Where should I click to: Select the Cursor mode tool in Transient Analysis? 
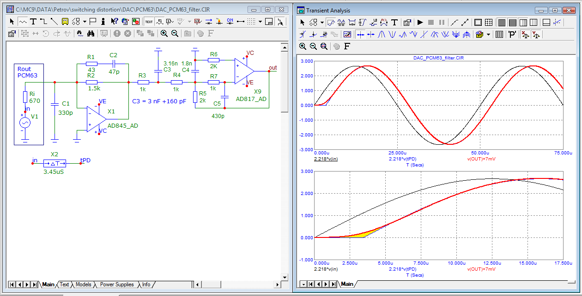point(342,22)
